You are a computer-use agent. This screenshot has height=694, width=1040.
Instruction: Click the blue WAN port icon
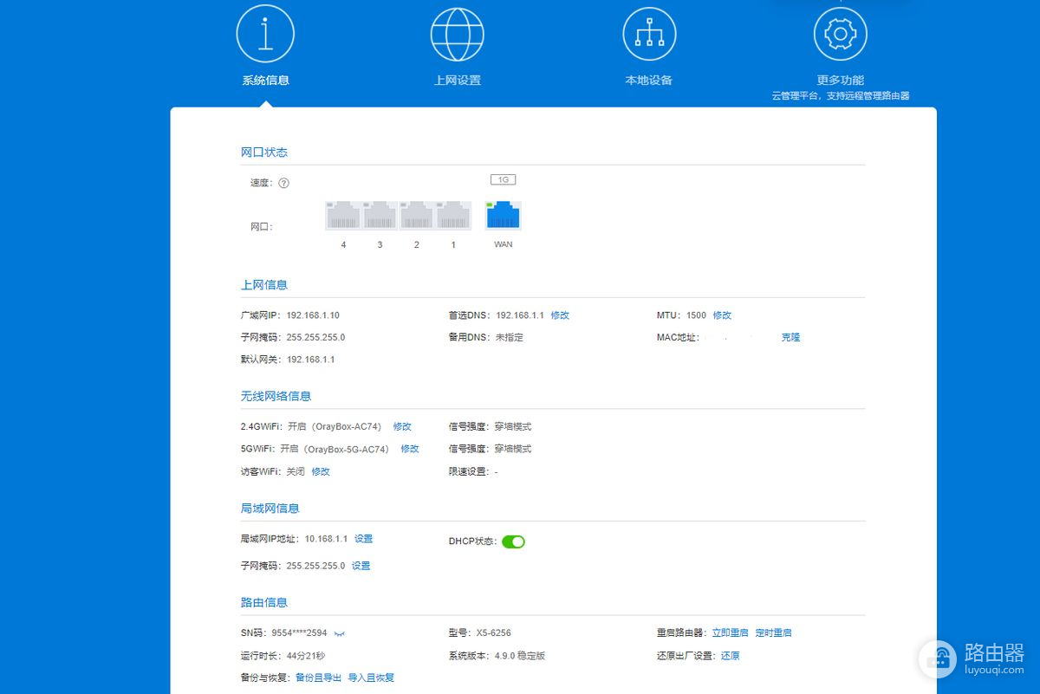point(503,216)
